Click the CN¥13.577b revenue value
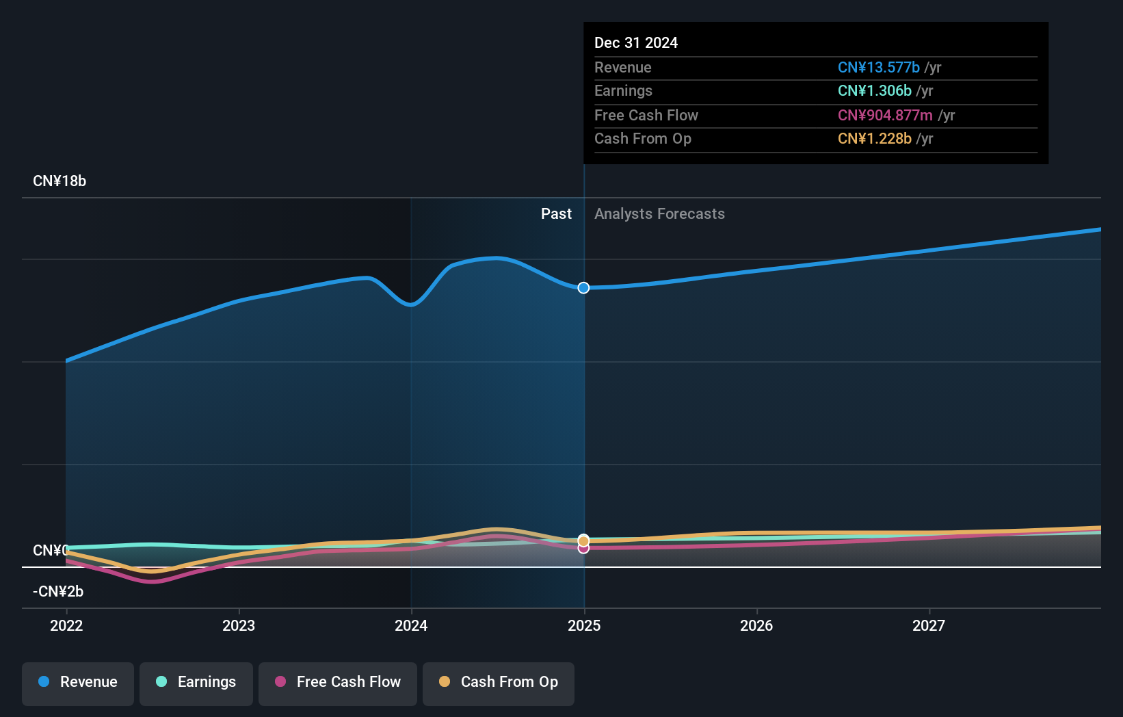The image size is (1123, 717). pyautogui.click(x=879, y=68)
